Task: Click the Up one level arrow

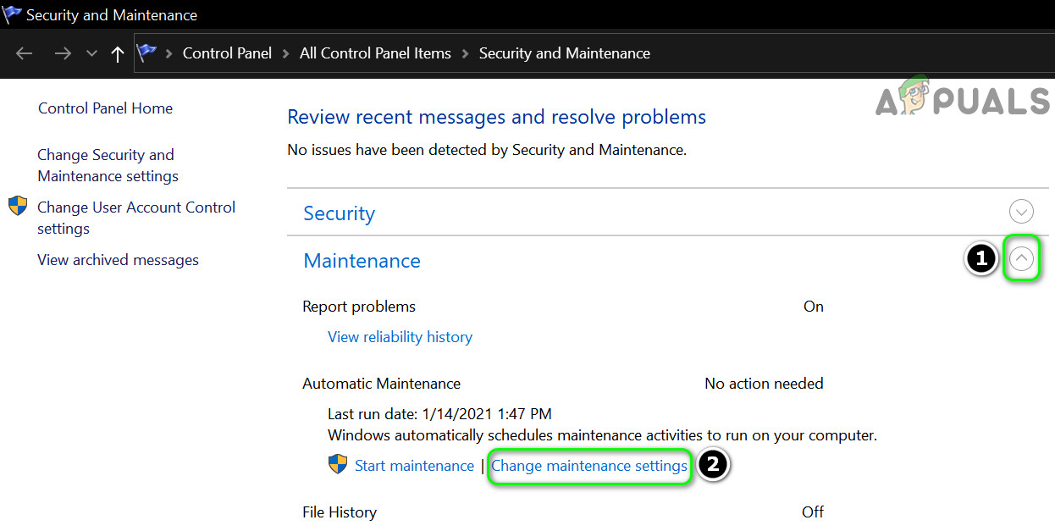Action: (x=118, y=53)
